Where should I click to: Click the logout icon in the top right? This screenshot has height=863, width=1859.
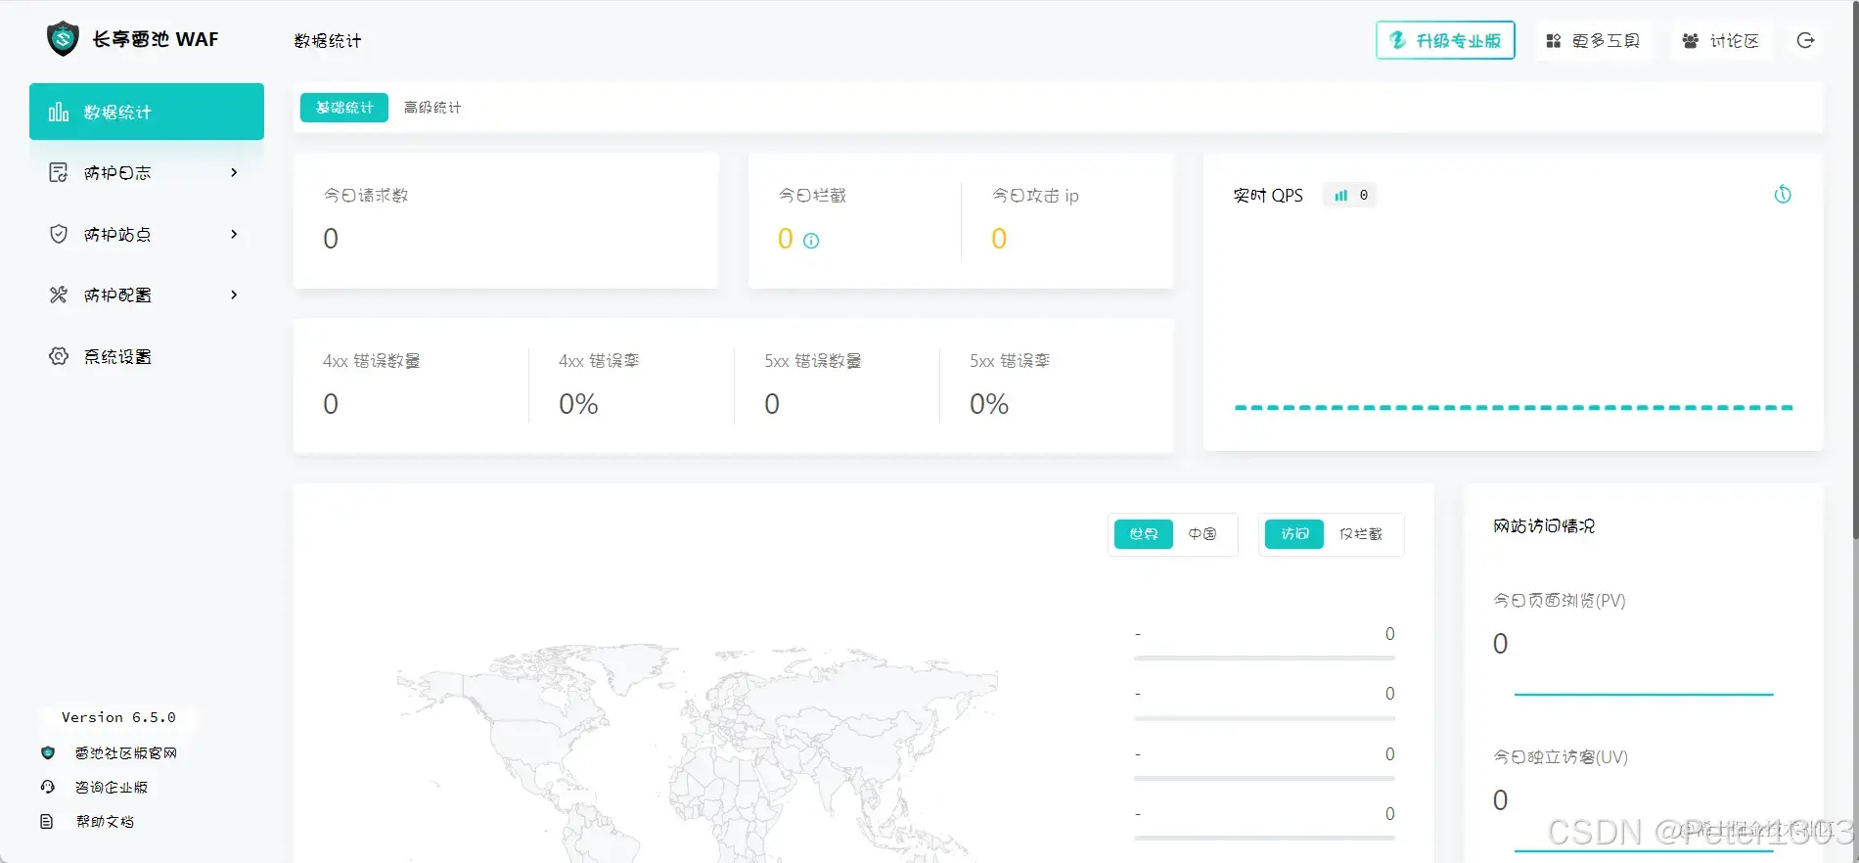point(1806,40)
